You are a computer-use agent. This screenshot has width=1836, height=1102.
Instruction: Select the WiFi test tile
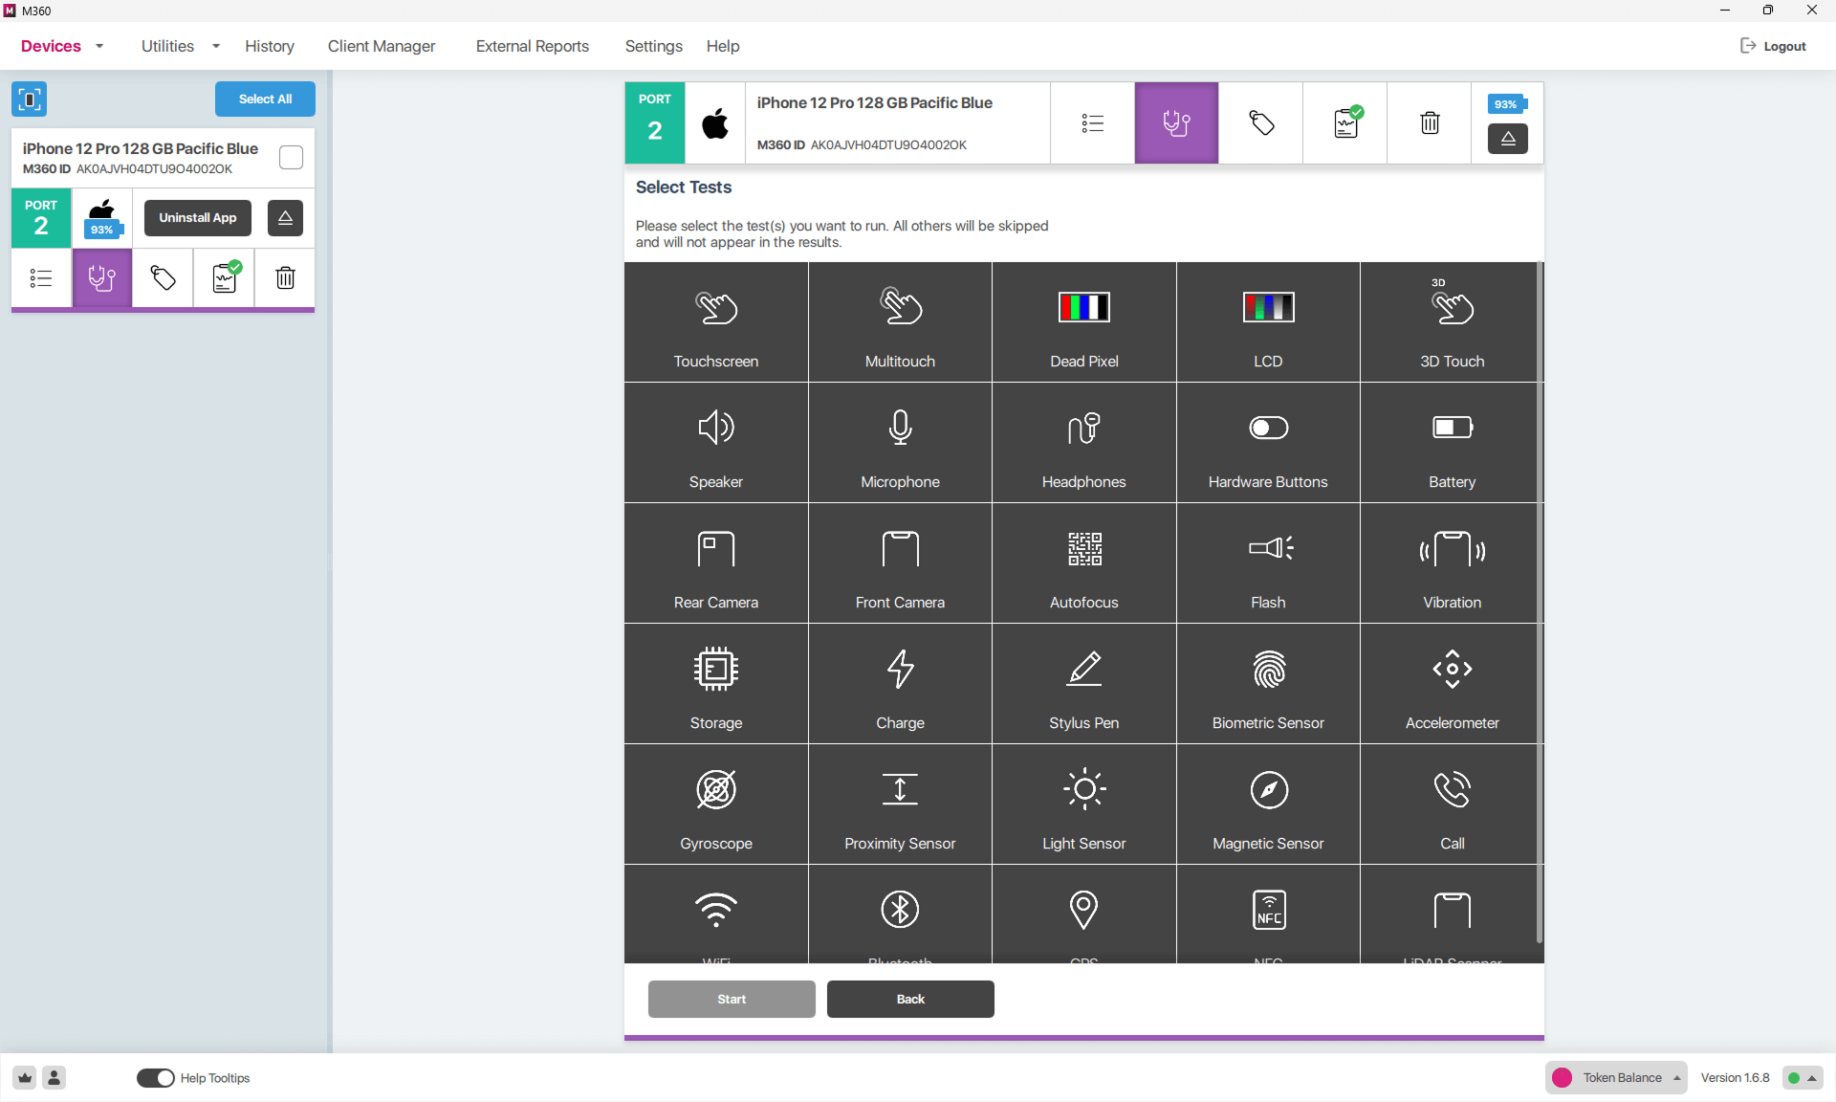[716, 915]
